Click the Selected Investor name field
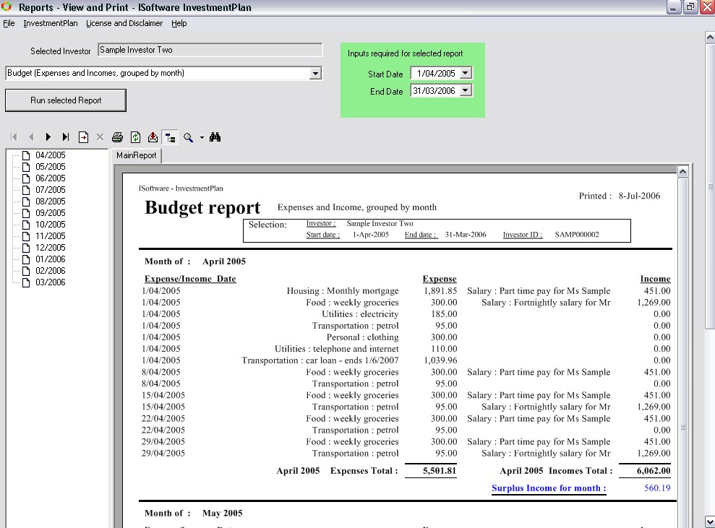 [210, 50]
